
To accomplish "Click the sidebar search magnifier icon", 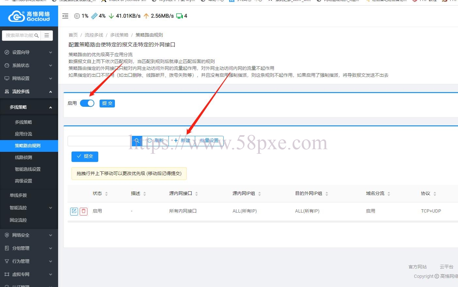I will (x=37, y=36).
